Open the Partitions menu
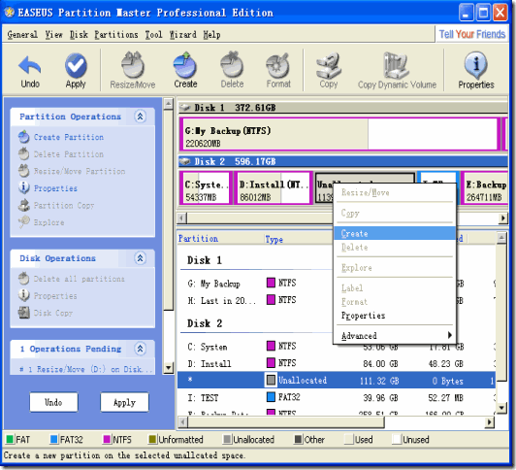This screenshot has height=470, width=516. (116, 35)
